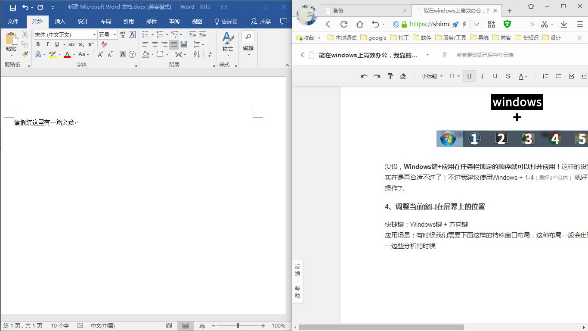The width and height of the screenshot is (588, 331).
Task: Increase paragraph indent in Word ribbon
Action: (x=202, y=34)
